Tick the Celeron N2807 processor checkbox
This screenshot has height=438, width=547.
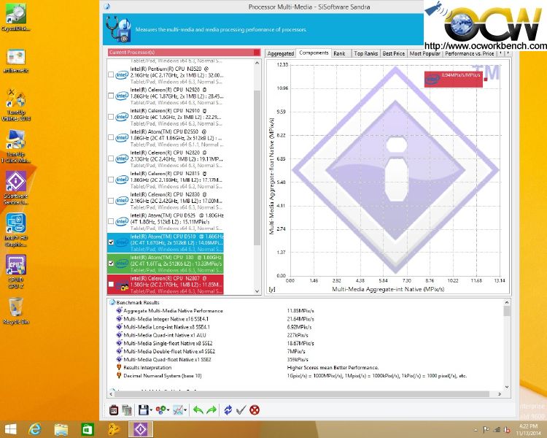point(111,284)
